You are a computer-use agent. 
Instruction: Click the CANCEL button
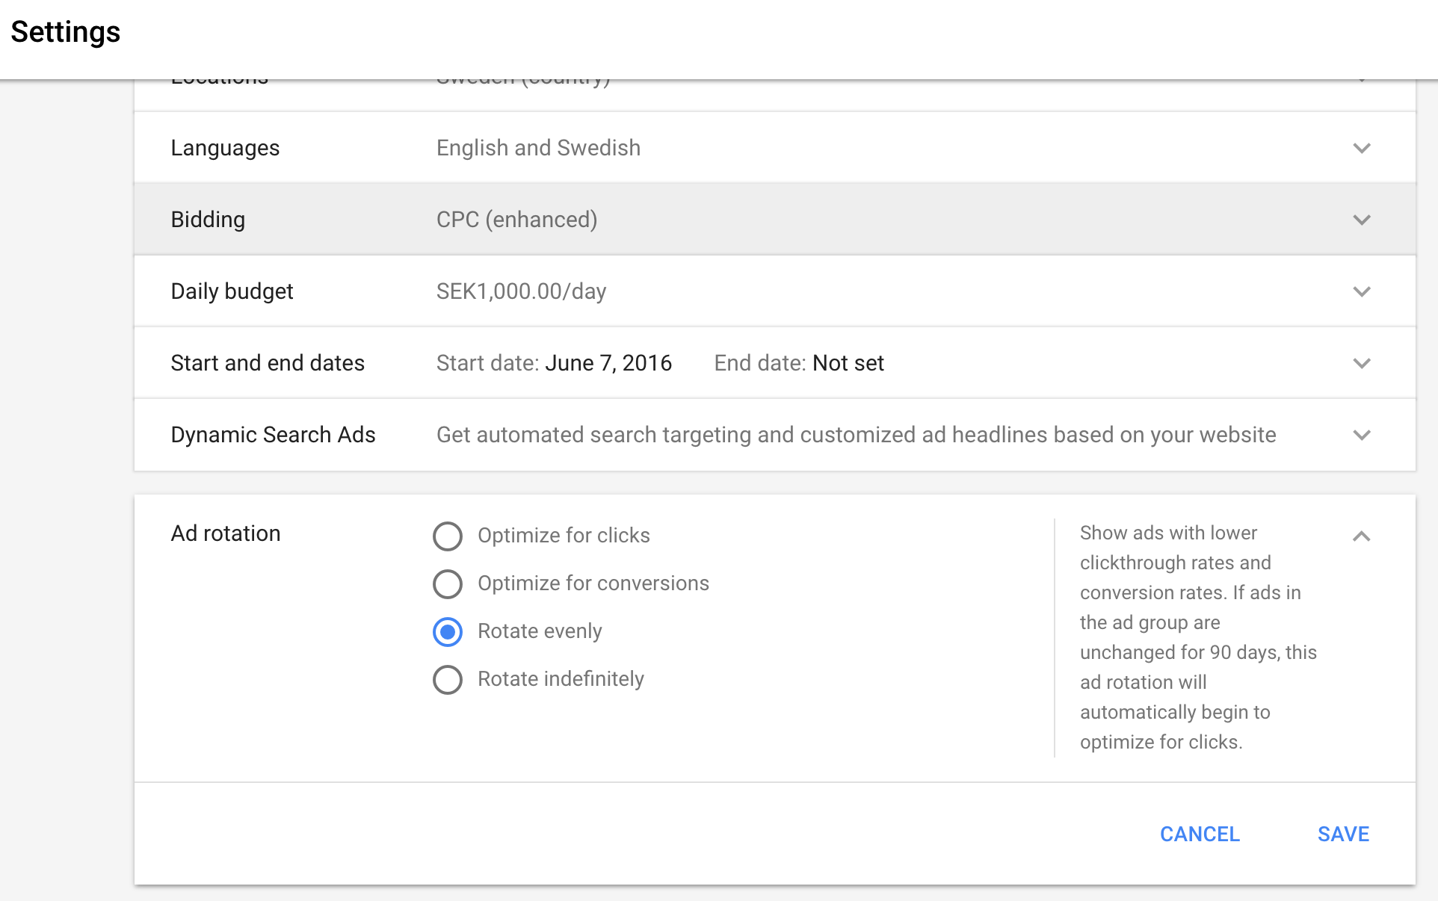click(1200, 834)
